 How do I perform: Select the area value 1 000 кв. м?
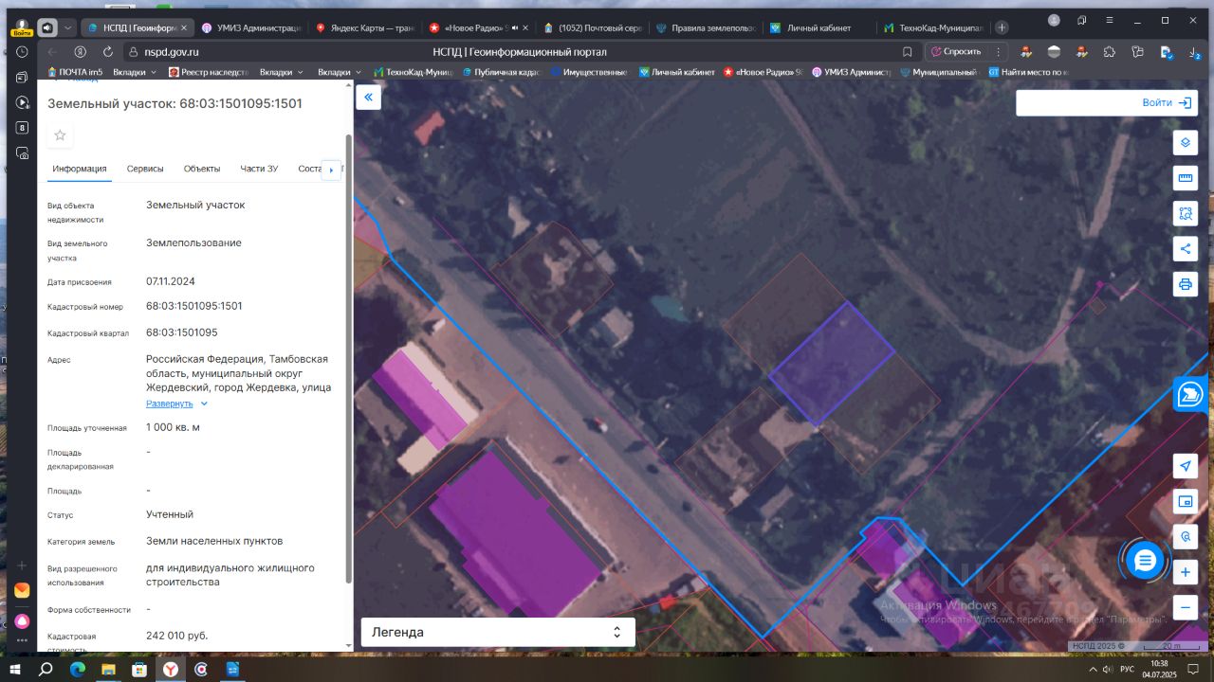click(x=173, y=427)
